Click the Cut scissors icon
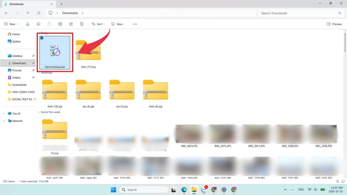Image resolution: width=347 pixels, height=195 pixels. [x=27, y=24]
